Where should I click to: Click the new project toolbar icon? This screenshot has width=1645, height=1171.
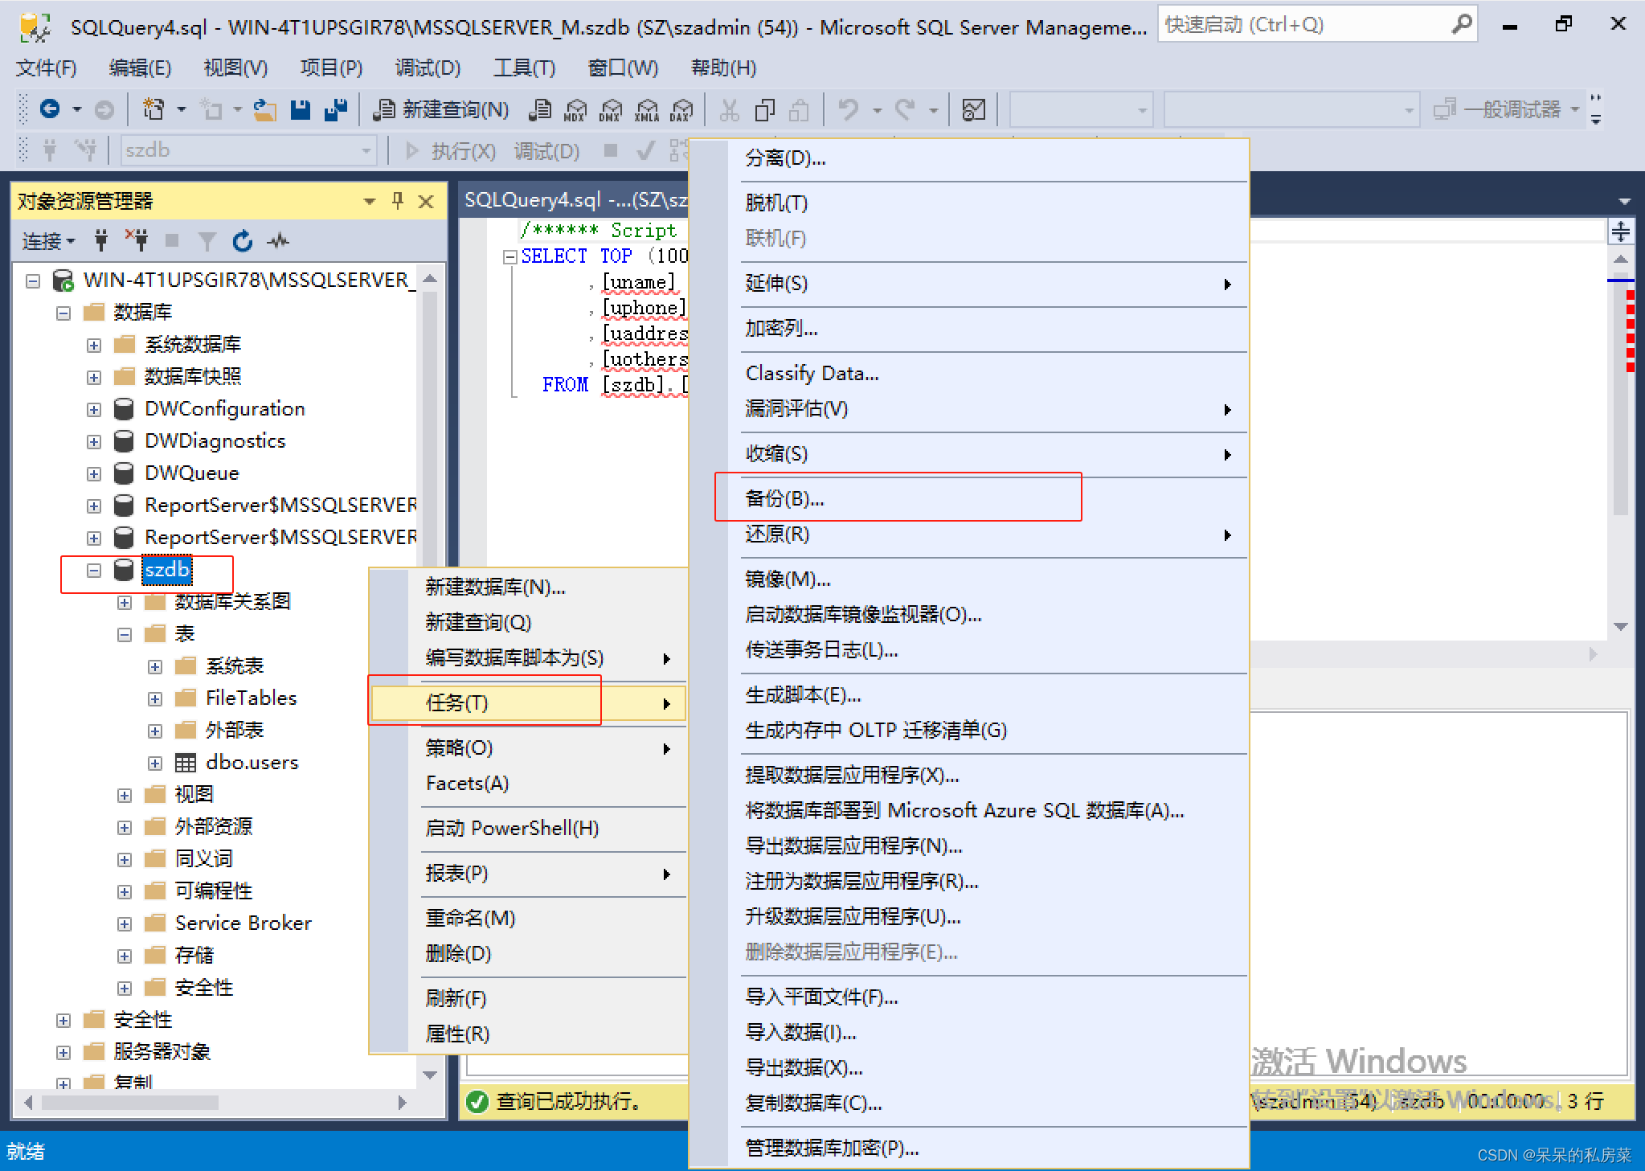point(153,109)
